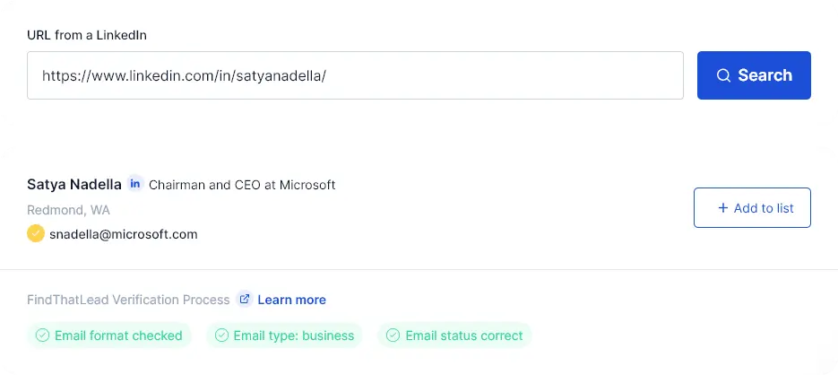Click the external link icon before Learn more

click(245, 300)
